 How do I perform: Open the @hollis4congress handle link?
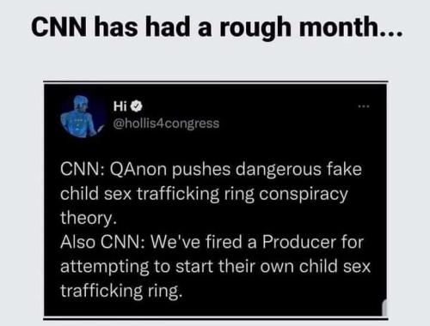coord(167,124)
